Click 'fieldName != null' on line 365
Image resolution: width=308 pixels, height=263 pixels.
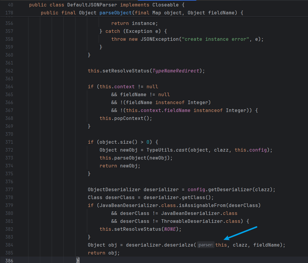click(145, 94)
